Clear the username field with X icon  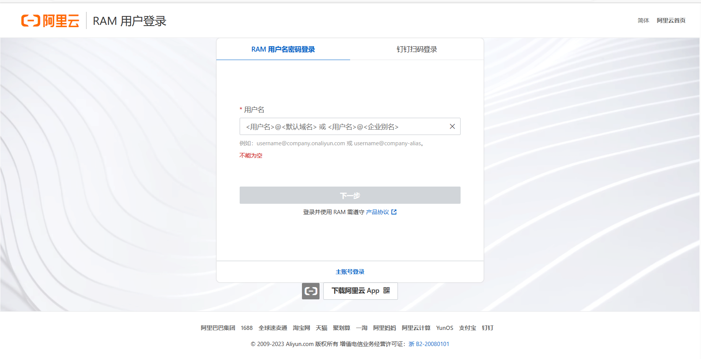(x=452, y=127)
